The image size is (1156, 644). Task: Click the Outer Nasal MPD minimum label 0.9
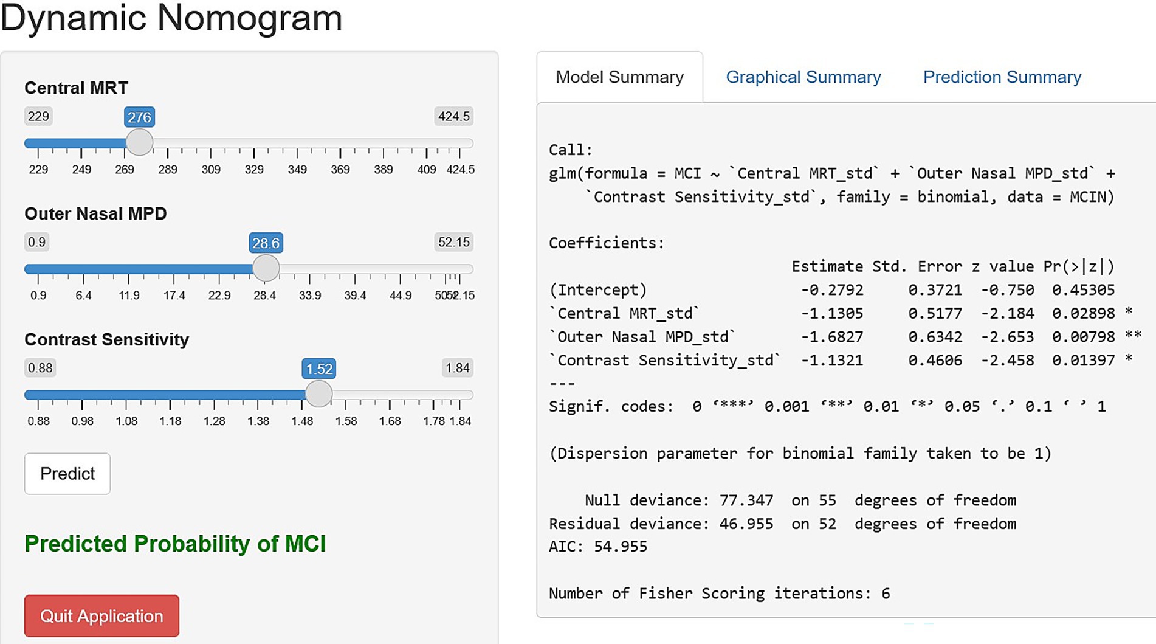pyautogui.click(x=36, y=242)
